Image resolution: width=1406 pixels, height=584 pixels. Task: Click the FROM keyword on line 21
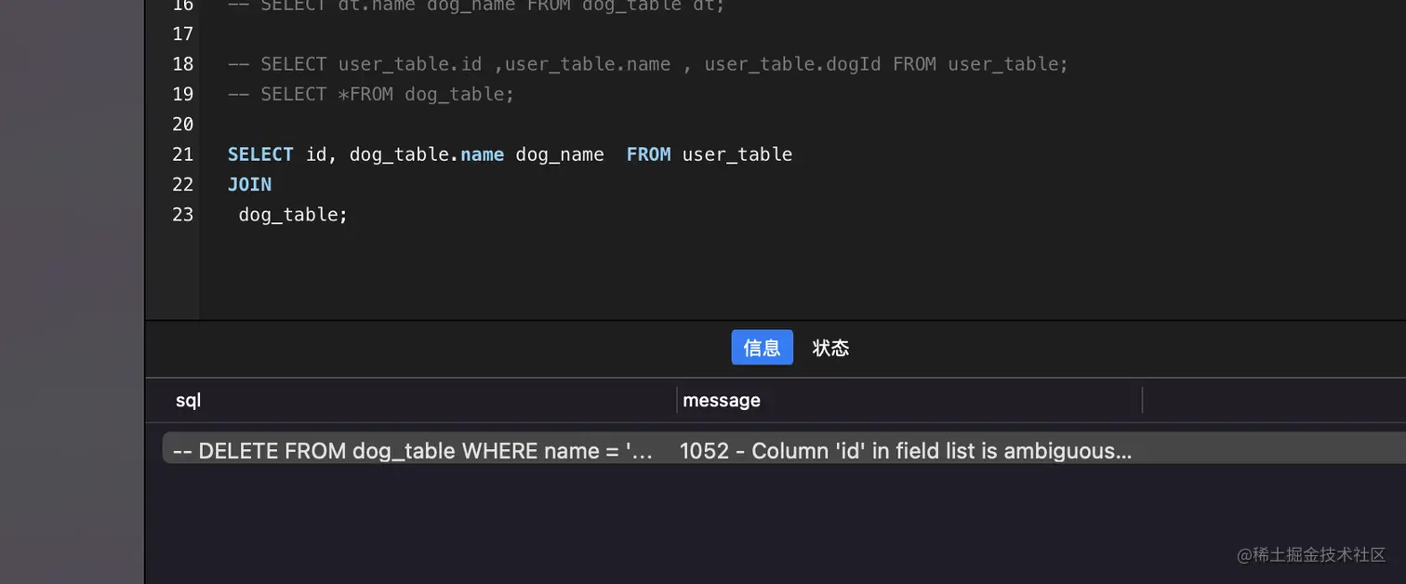[x=648, y=154]
